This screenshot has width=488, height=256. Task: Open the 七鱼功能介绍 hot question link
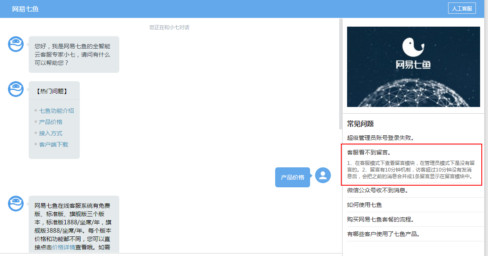57,111
